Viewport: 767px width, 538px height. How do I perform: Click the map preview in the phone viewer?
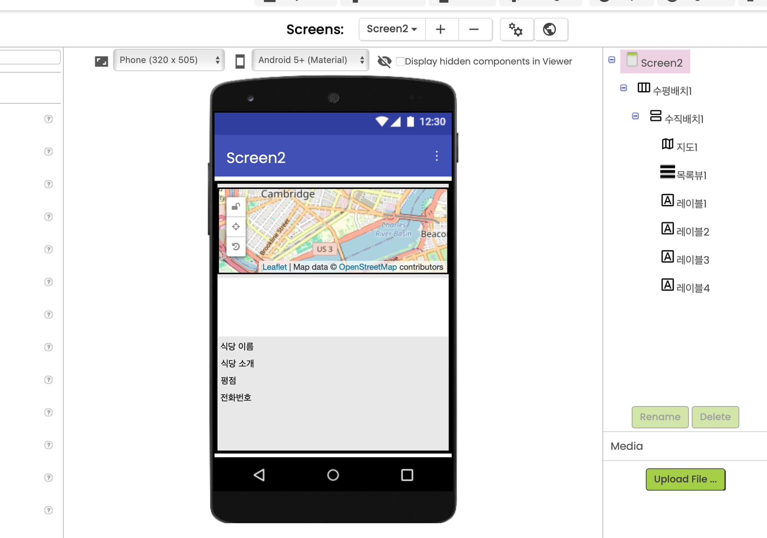333,231
